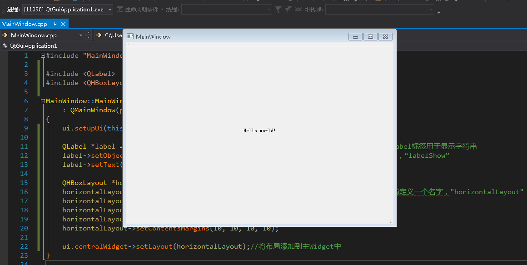Click the arrow icon before MainWindow.cpp in navigation bar
Image resolution: width=527 pixels, height=265 pixels.
5,35
